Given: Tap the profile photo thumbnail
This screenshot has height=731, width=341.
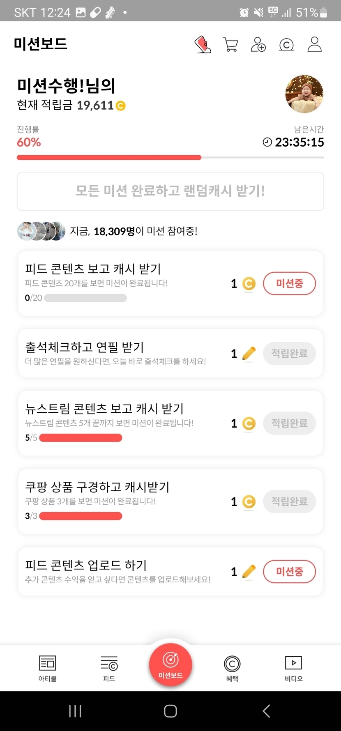Looking at the screenshot, I should tap(304, 94).
